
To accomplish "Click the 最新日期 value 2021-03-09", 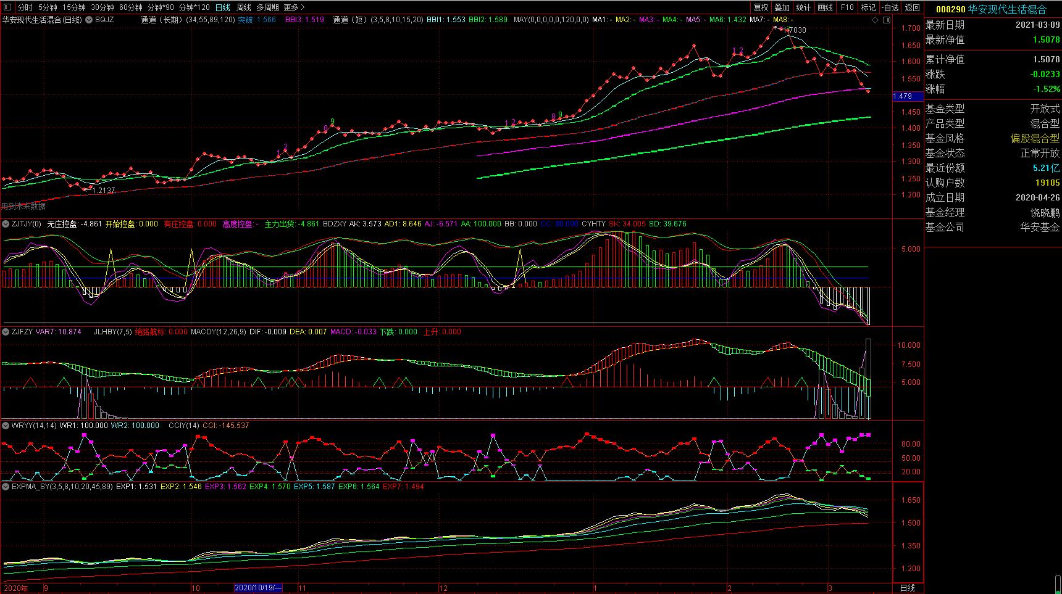I will [x=1037, y=25].
